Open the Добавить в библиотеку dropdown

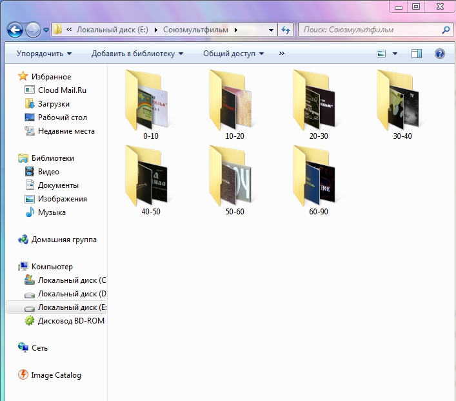(137, 54)
